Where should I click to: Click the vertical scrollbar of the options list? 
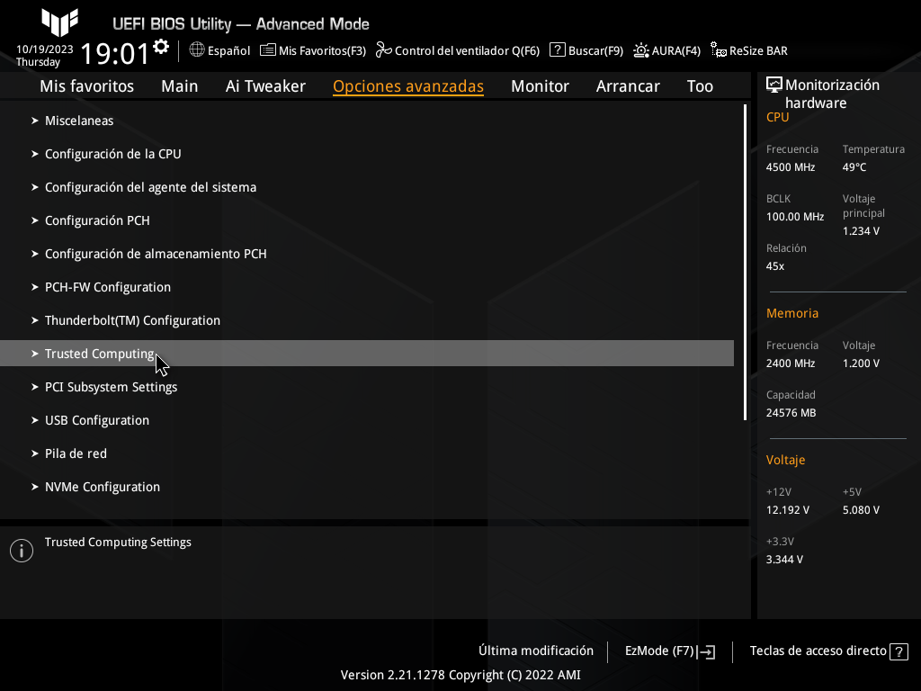click(745, 262)
